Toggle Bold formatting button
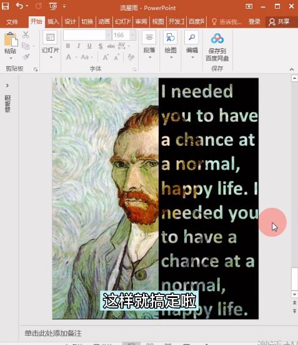The width and height of the screenshot is (298, 345). (68, 46)
